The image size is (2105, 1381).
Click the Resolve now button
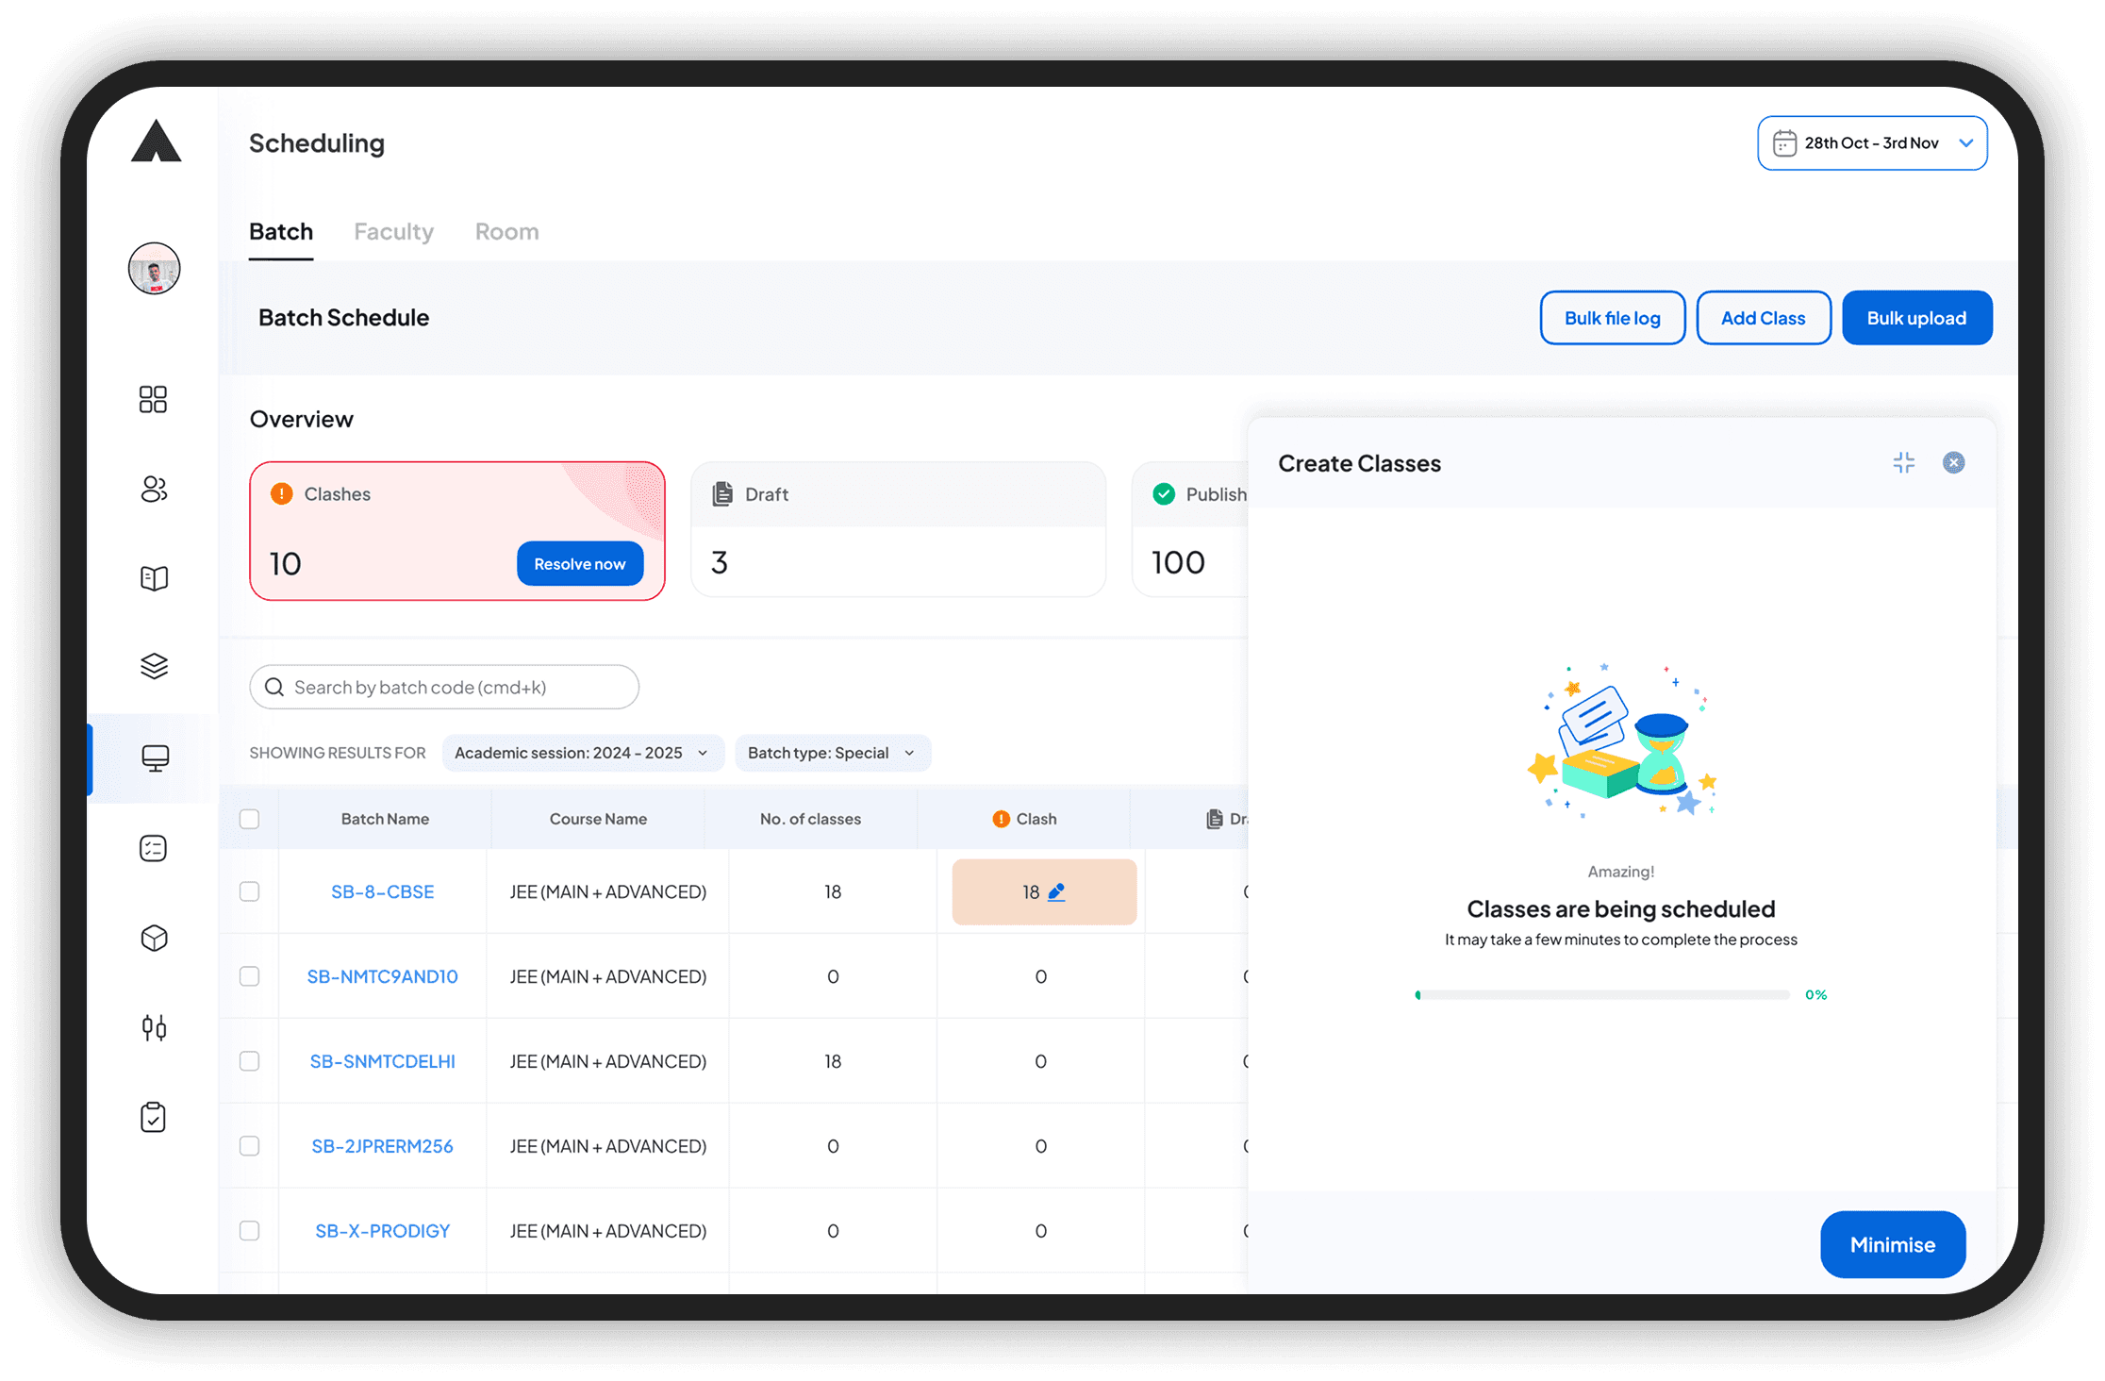(579, 564)
